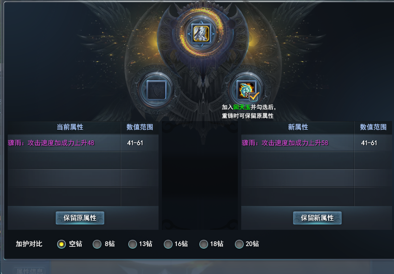Click the 数值范围 header in the new attribute panel
The height and width of the screenshot is (274, 394).
pyautogui.click(x=373, y=127)
